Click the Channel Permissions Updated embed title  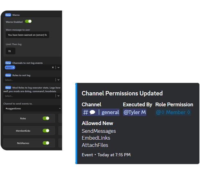[x=122, y=93]
